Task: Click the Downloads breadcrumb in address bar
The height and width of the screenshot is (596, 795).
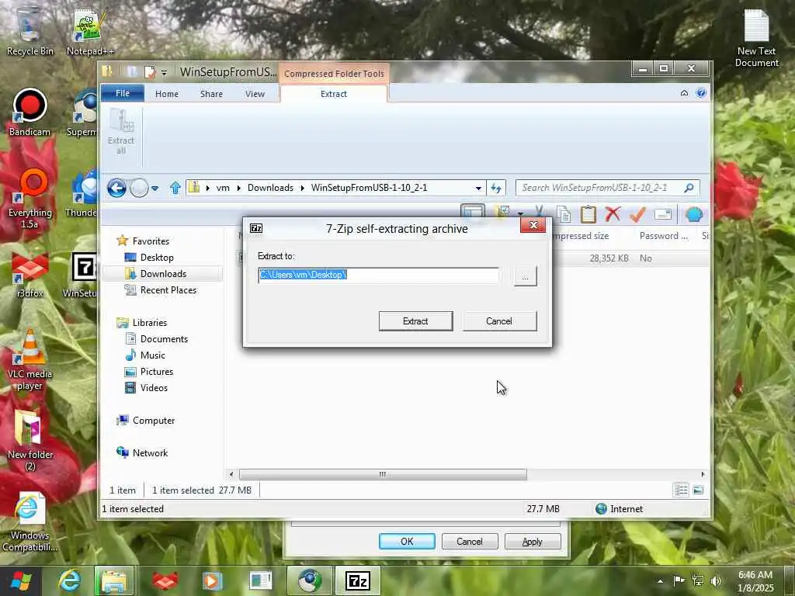Action: [270, 188]
